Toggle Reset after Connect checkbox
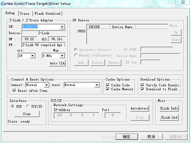Image resolution: width=191 pixels, height=143 pixels. [14, 91]
